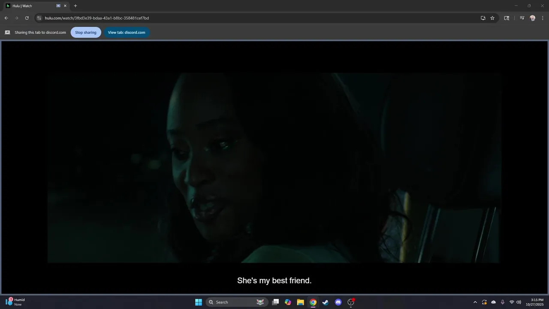This screenshot has height=309, width=549.
Task: Show hidden system tray icons
Action: click(475, 302)
